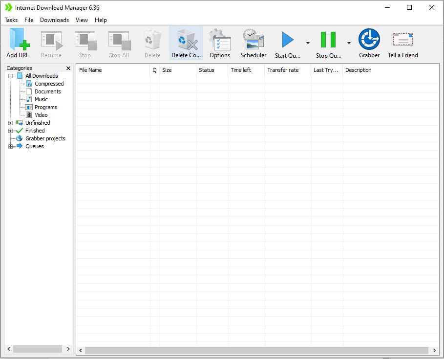Click the Stop Queue pause icon
This screenshot has height=359, width=444.
pyautogui.click(x=328, y=40)
